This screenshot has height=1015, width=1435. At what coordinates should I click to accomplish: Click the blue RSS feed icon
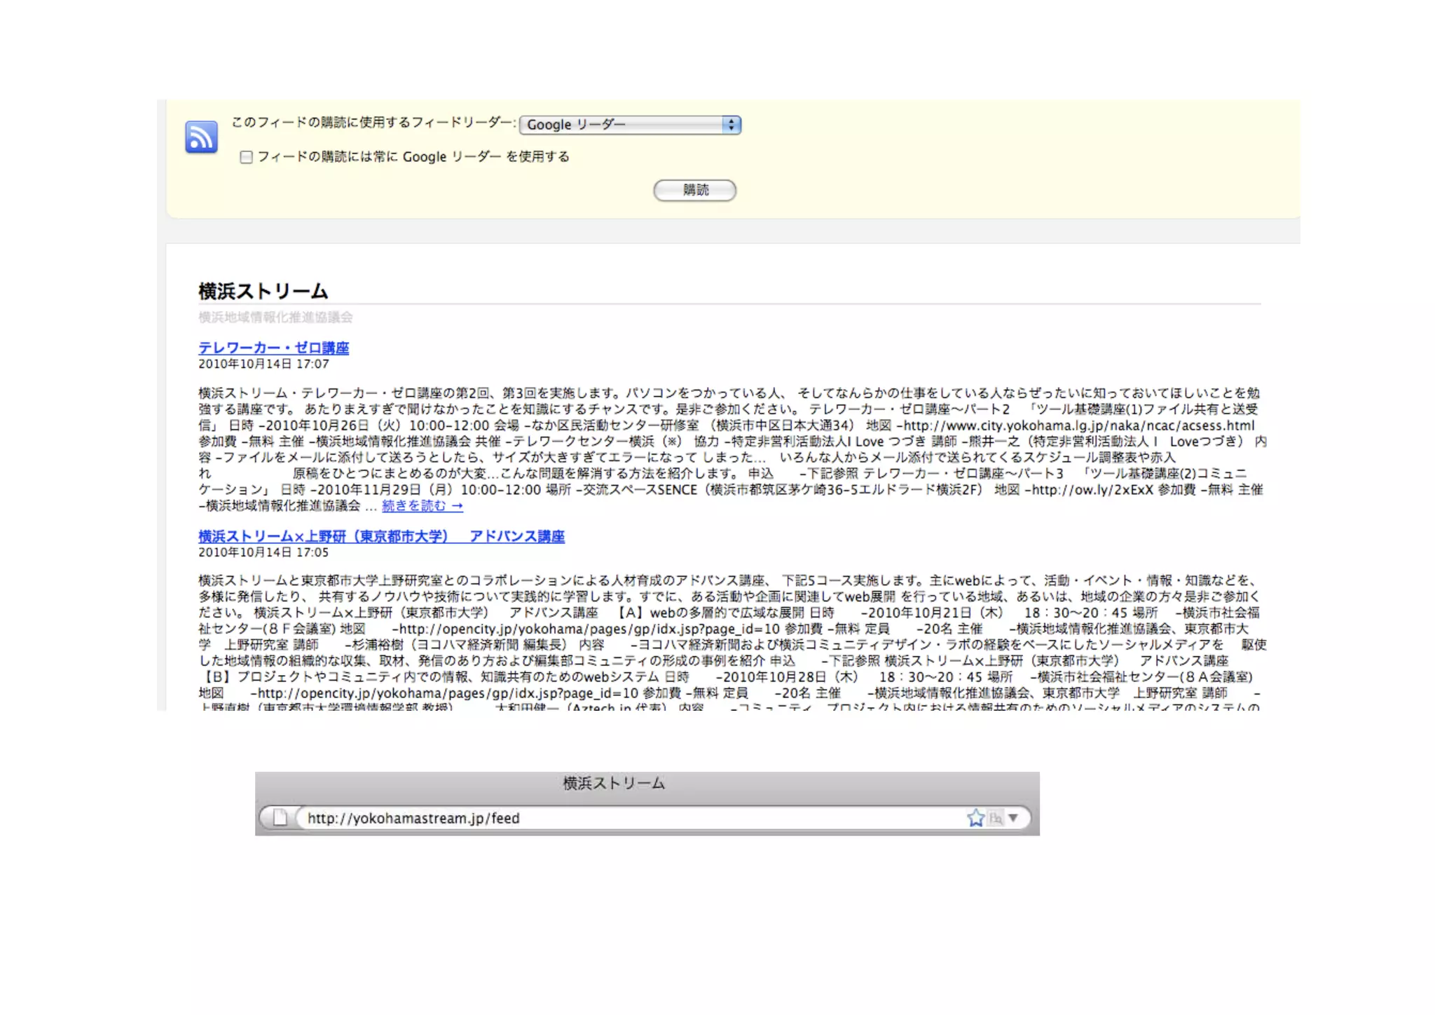click(x=201, y=137)
